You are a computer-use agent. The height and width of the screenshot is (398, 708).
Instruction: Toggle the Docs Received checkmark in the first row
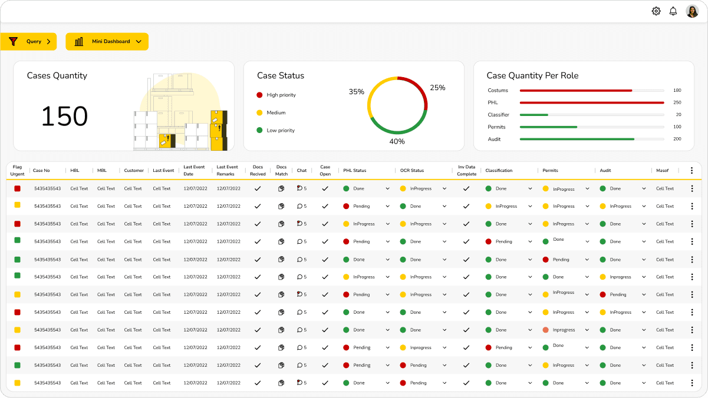(258, 188)
